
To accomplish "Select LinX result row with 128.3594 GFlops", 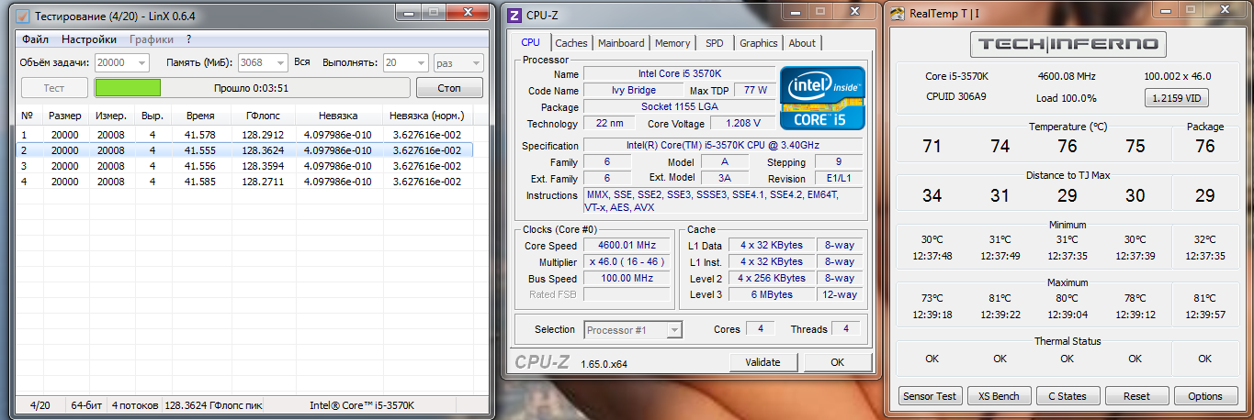I will (x=245, y=165).
